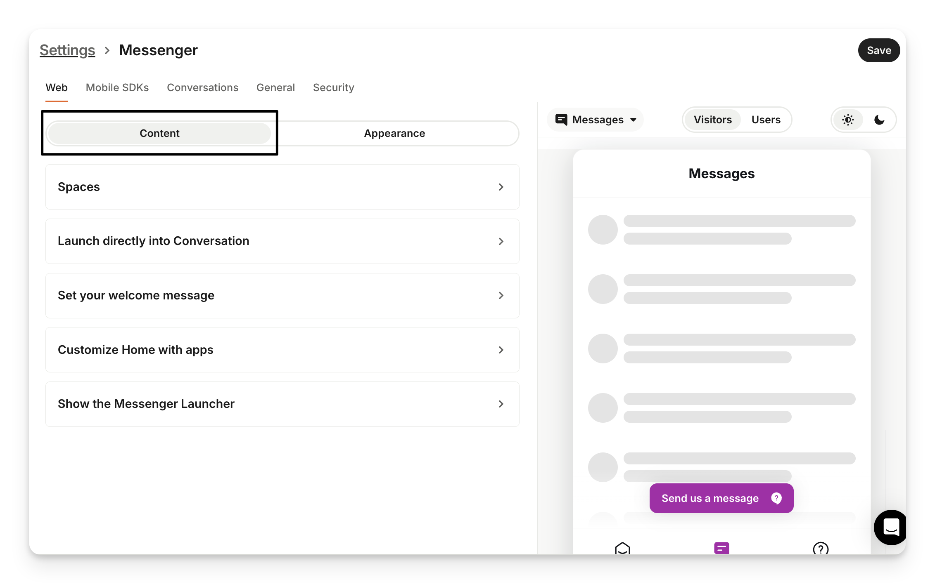
Task: Switch preview to light mode sun icon
Action: click(x=848, y=120)
